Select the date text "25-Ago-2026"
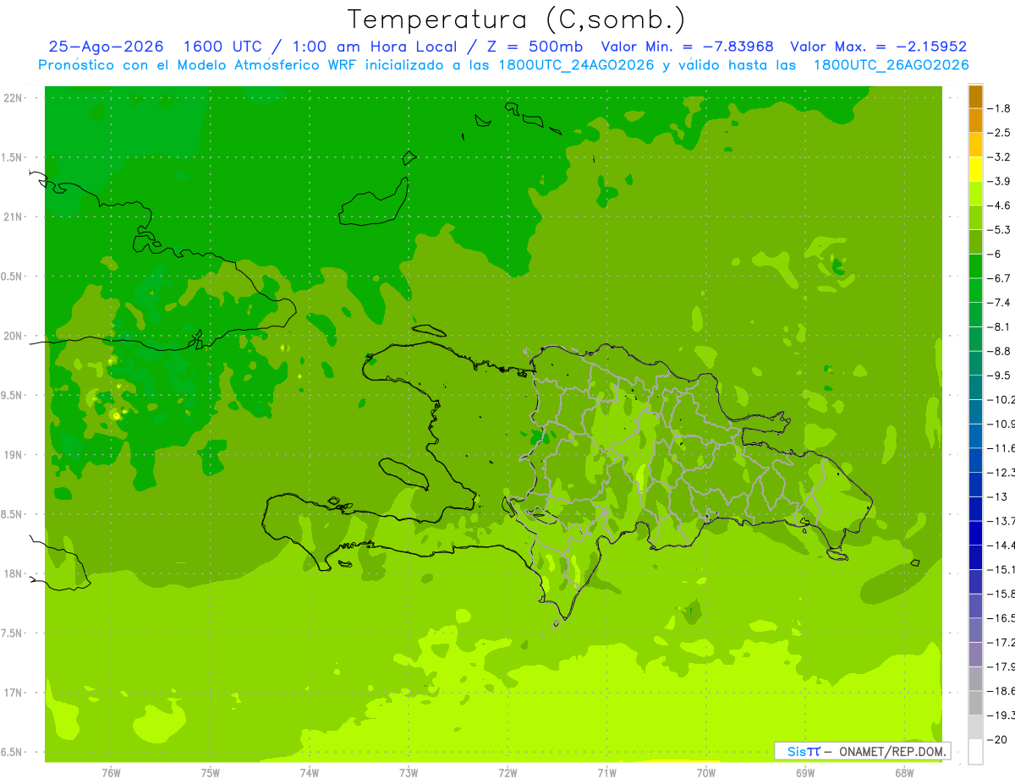Screen dimensions: 1015x784 (x=106, y=47)
